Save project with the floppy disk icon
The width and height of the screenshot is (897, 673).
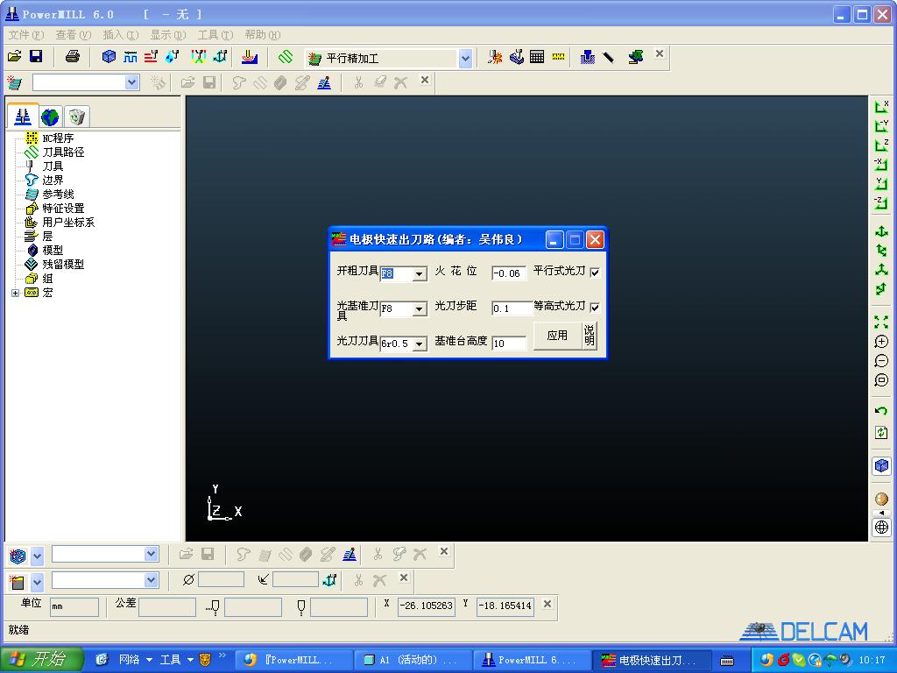[x=36, y=57]
